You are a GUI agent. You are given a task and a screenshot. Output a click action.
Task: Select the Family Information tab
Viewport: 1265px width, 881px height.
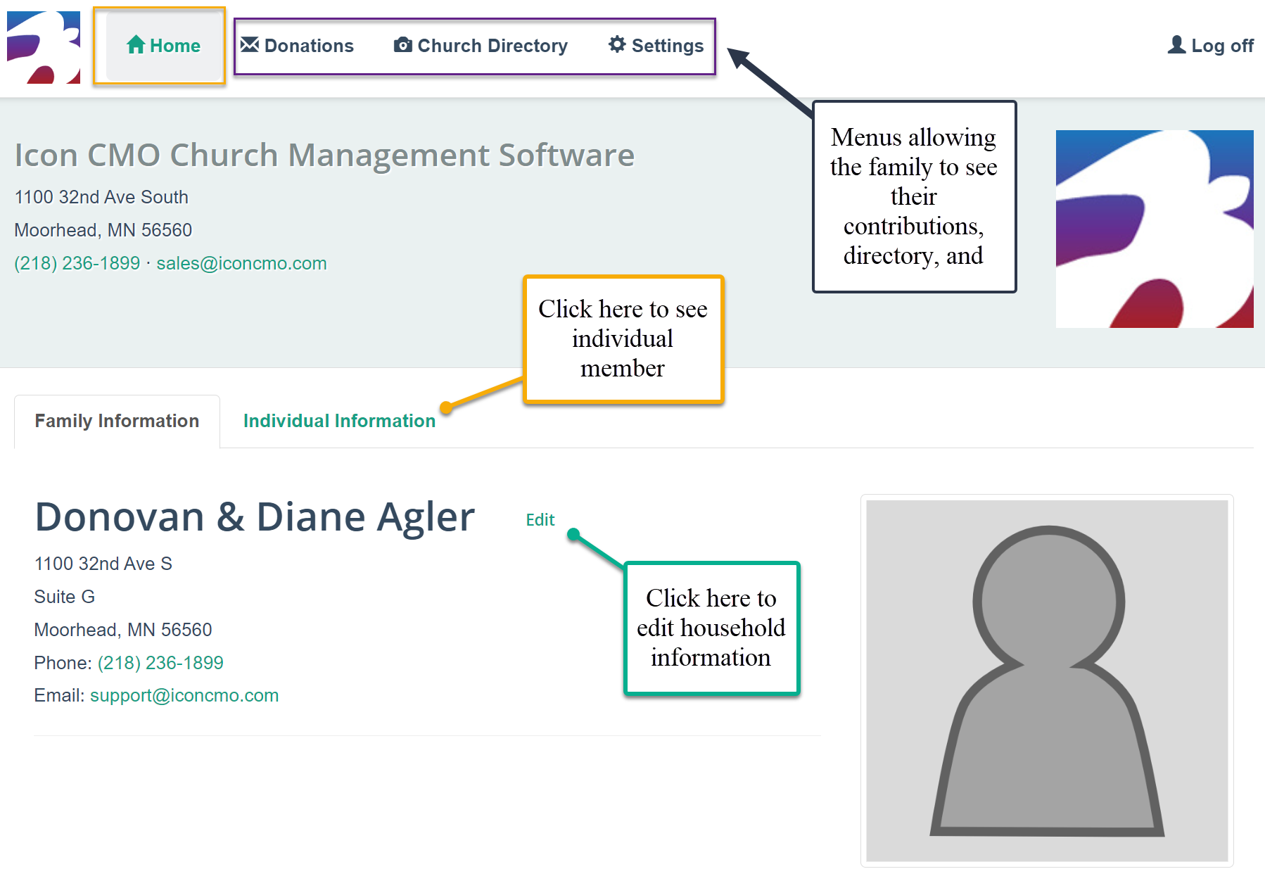pos(117,421)
